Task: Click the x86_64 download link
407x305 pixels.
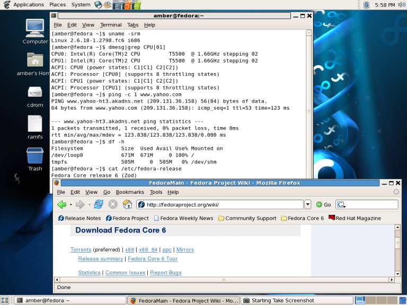Action: click(x=148, y=250)
